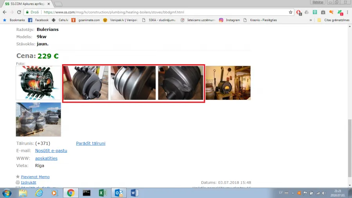Viewport: 352px width, 198px height.
Task: Open the Opera extension icon with badge 3
Action: tap(299, 13)
